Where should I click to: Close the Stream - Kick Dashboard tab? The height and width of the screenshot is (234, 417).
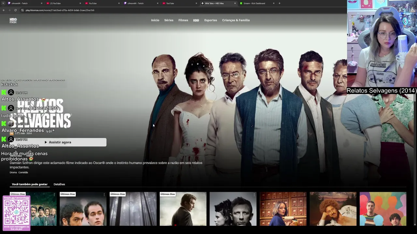[x=274, y=3]
